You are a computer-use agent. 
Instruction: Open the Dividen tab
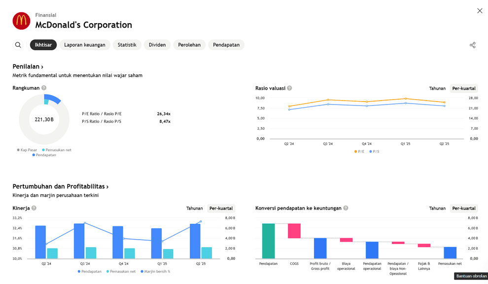click(157, 45)
